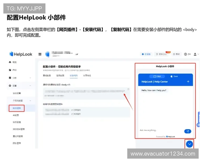Click the send paper plane button
This screenshot has height=162, width=202.
tap(188, 131)
